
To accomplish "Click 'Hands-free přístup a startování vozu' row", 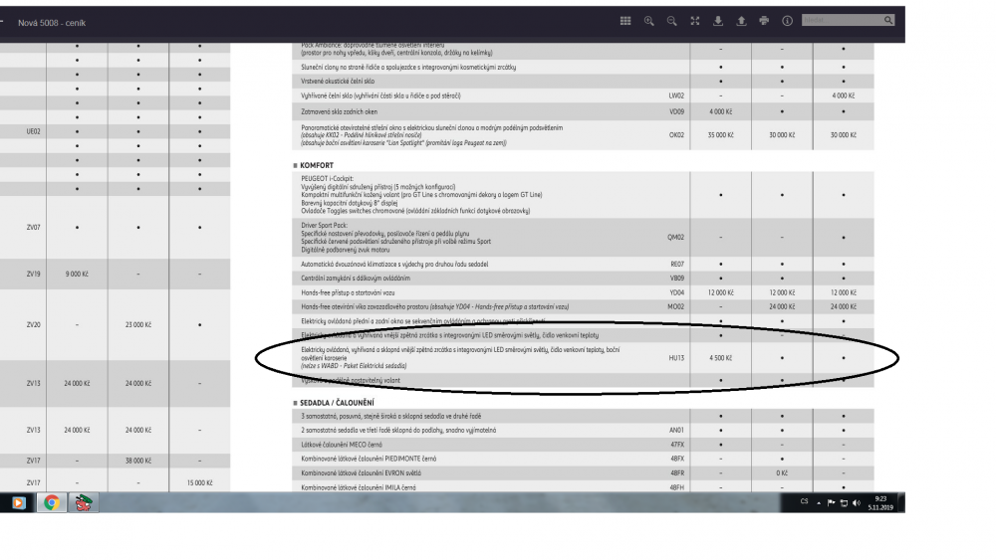I will point(348,293).
